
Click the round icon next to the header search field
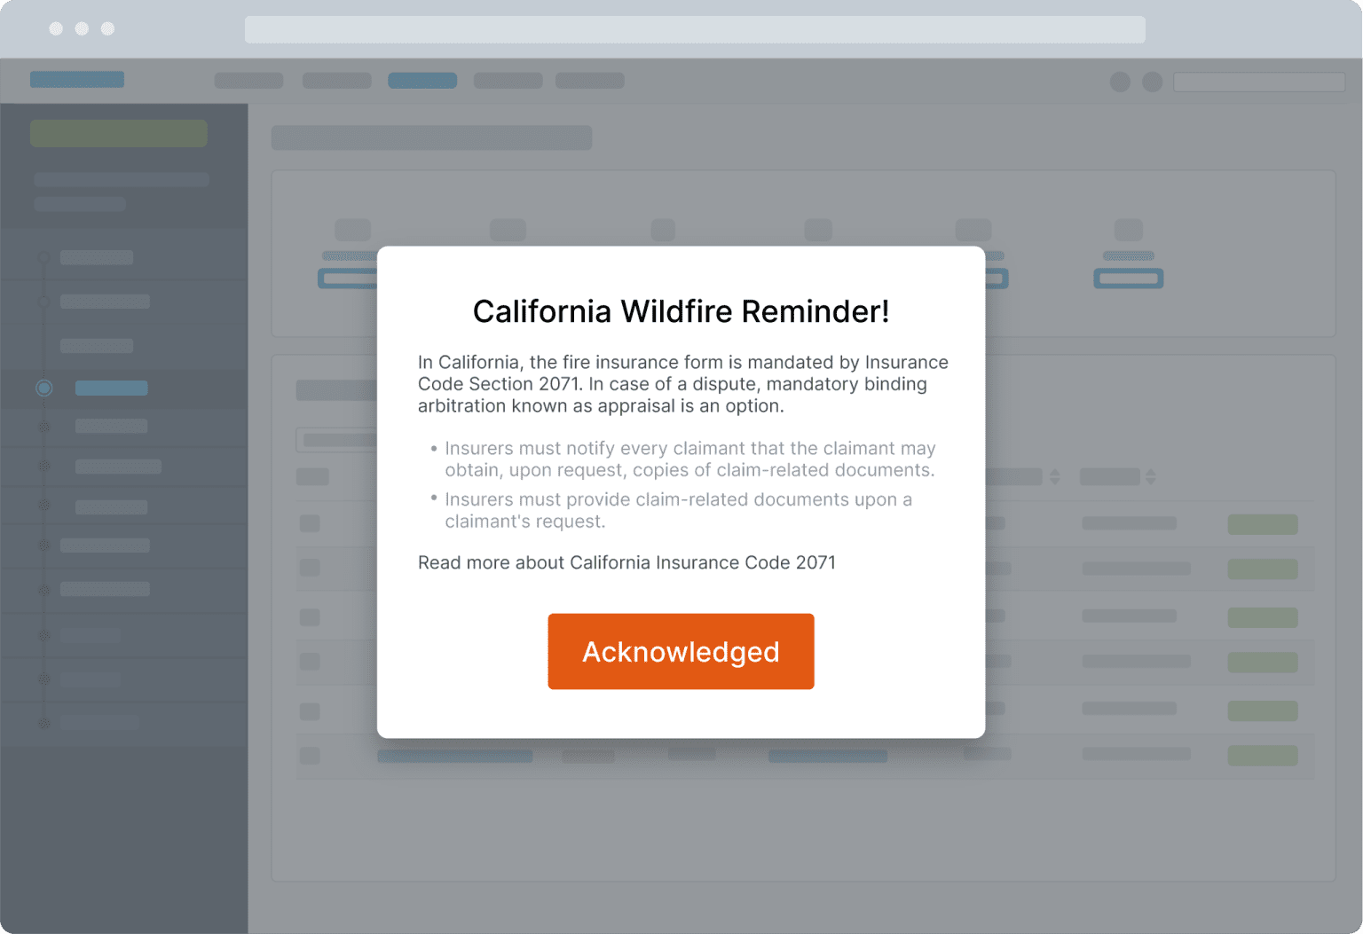[1152, 82]
